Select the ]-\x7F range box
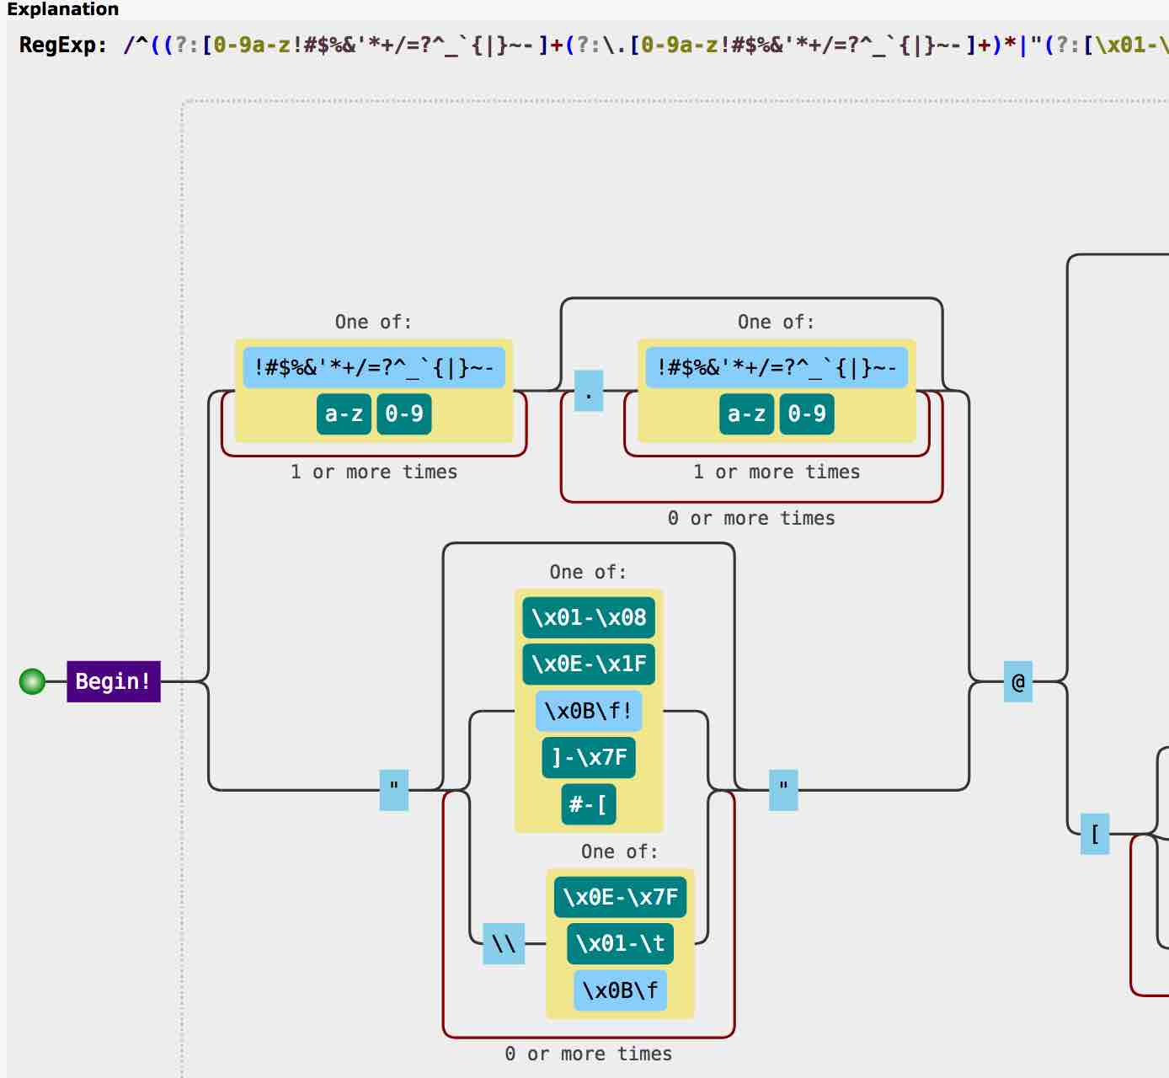 (589, 757)
